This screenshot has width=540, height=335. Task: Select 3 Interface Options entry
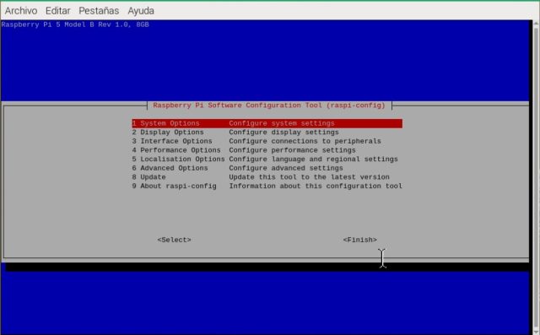click(267, 141)
